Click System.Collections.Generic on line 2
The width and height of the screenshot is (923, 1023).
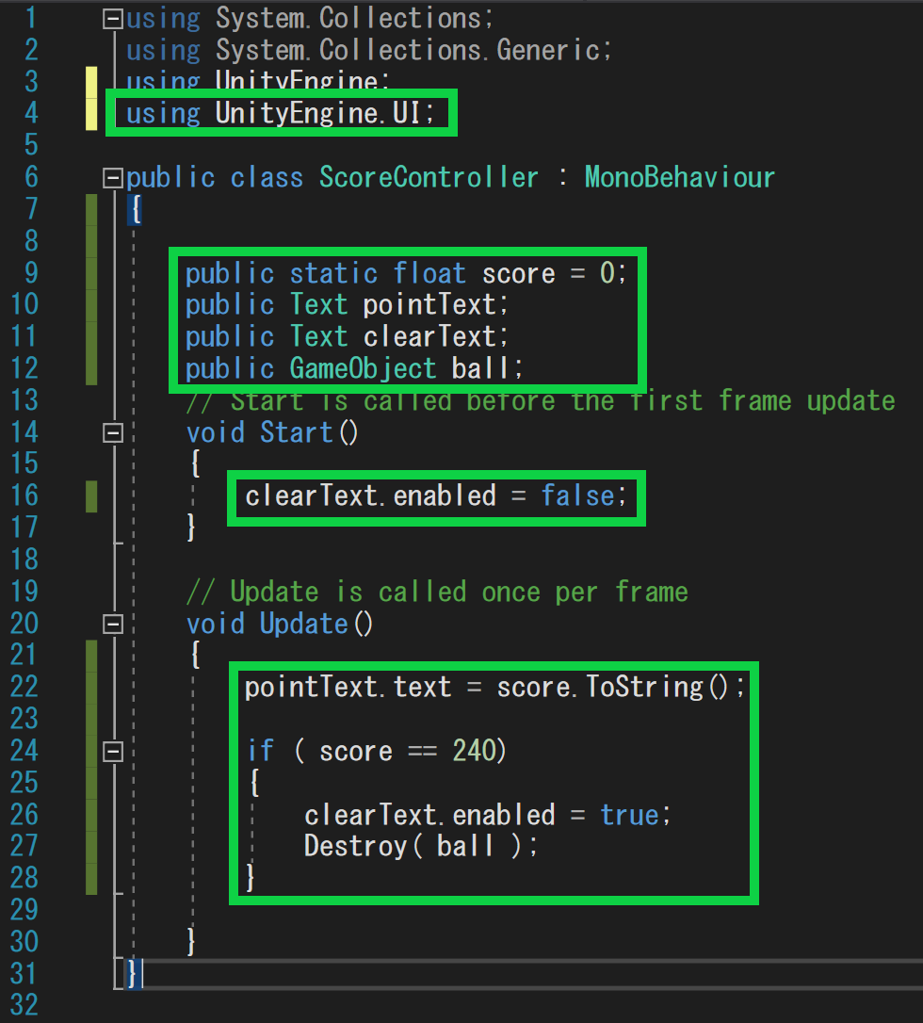(x=413, y=49)
